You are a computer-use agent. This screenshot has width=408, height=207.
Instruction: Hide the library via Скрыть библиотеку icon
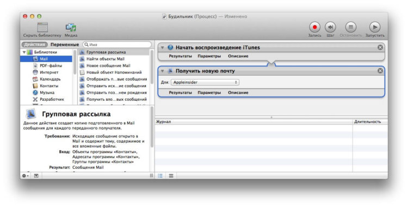tap(42, 27)
